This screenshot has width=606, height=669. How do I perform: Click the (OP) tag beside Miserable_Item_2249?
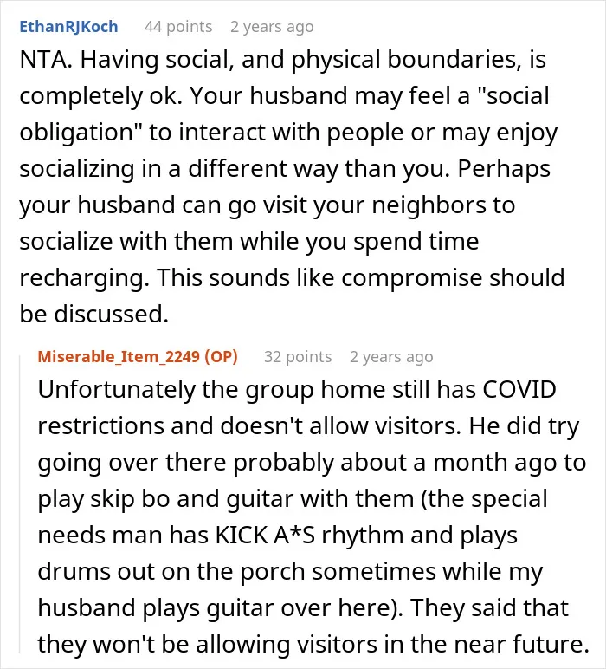click(x=221, y=356)
